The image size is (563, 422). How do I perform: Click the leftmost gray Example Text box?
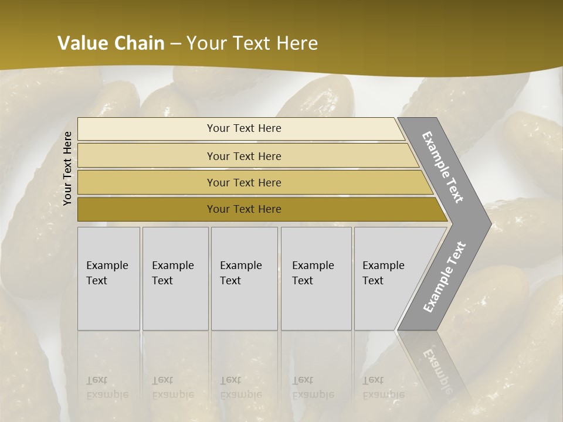tap(108, 278)
